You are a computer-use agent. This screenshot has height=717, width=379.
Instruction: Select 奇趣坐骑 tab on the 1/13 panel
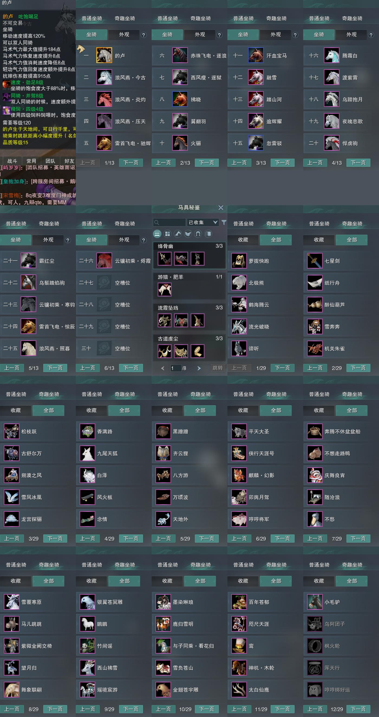pos(125,18)
